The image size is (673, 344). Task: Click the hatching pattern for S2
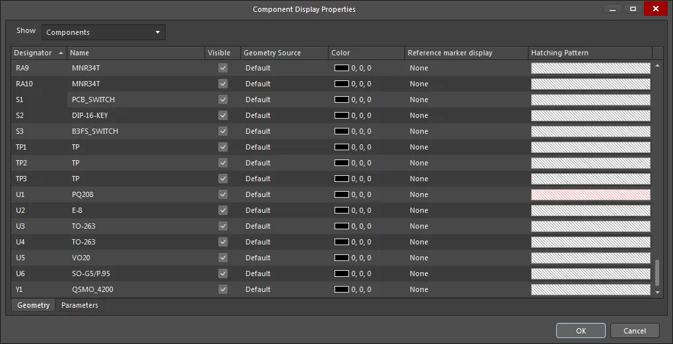591,115
